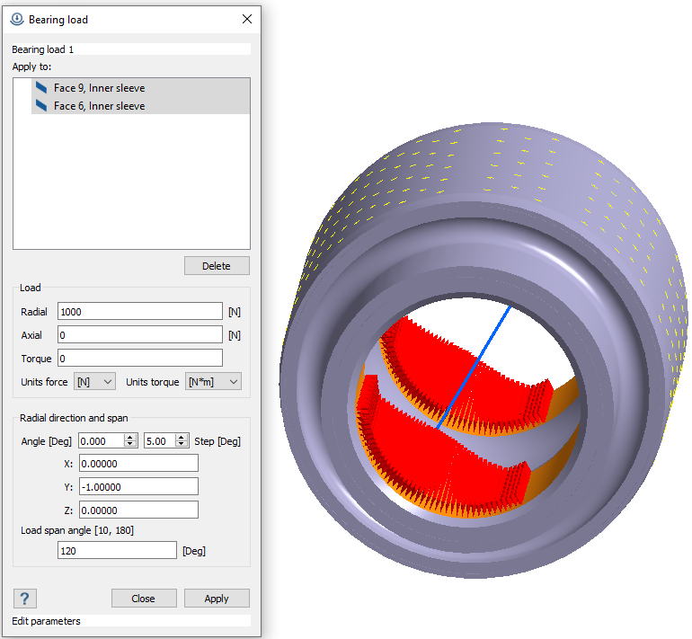Click the X direction input field
The image size is (692, 639).
click(138, 464)
